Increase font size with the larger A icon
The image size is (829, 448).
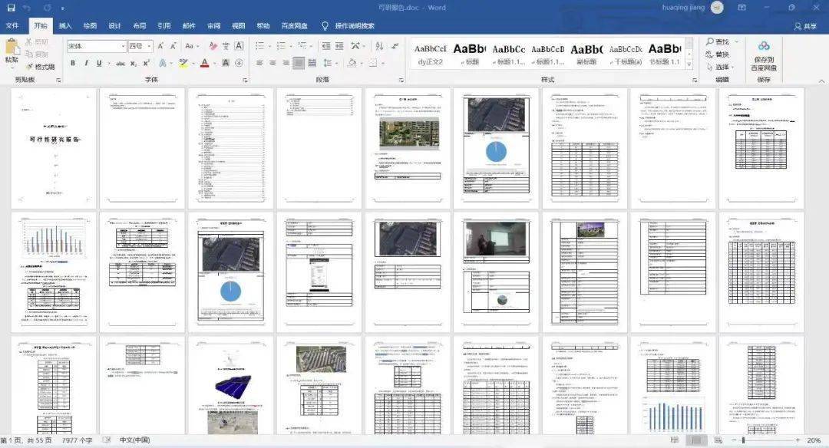(x=160, y=46)
